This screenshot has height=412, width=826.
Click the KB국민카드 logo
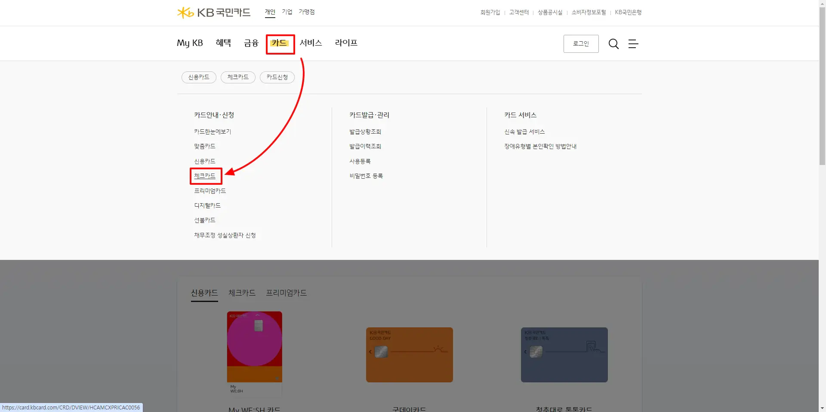214,12
